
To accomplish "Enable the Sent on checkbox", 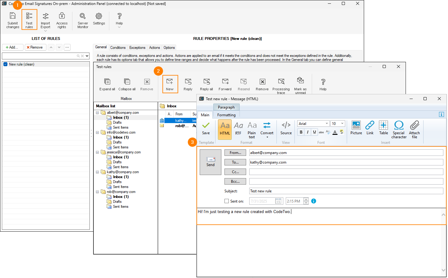I will tap(227, 201).
